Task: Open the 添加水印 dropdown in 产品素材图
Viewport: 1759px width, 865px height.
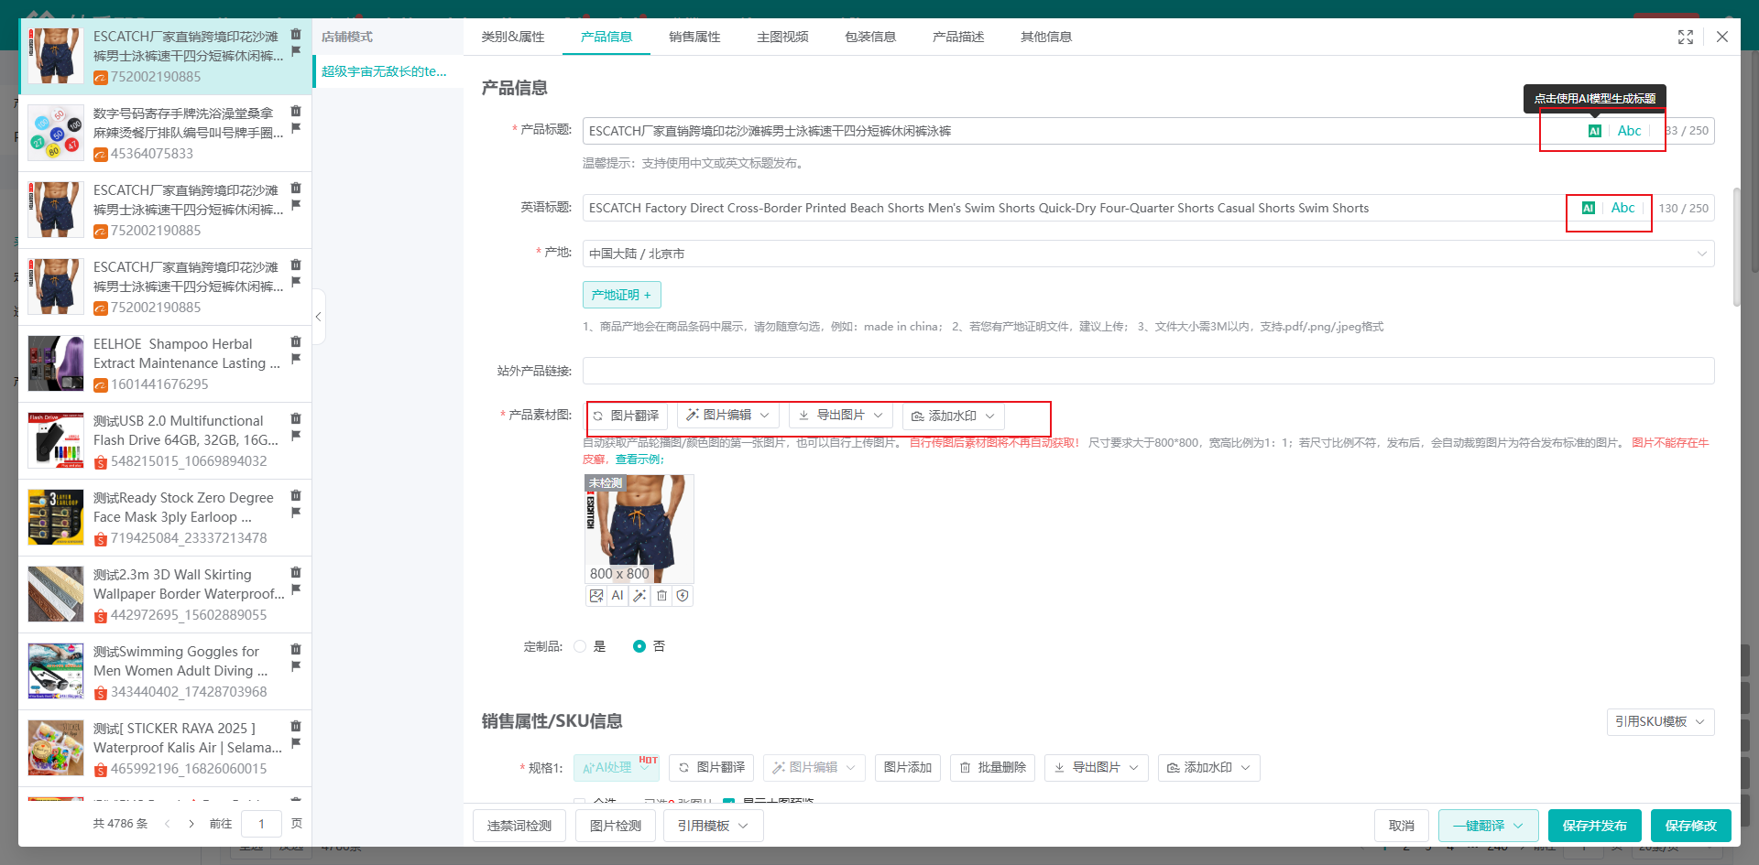Action: (x=953, y=416)
